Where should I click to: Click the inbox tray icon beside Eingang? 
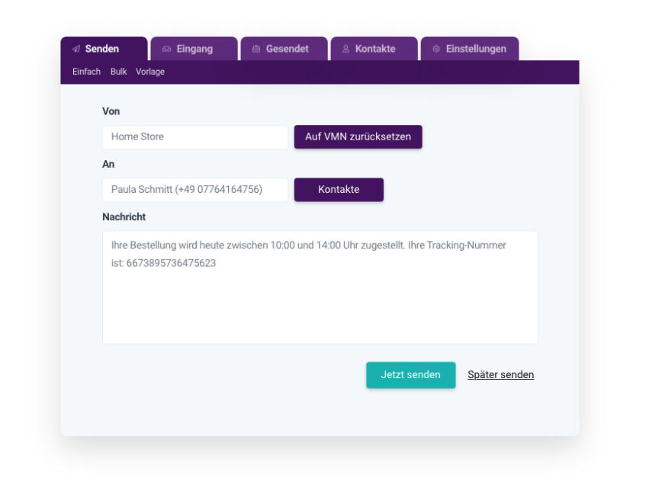(x=167, y=49)
